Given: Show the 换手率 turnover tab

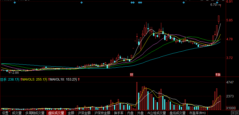Looking at the screenshot, I should click(x=119, y=113).
